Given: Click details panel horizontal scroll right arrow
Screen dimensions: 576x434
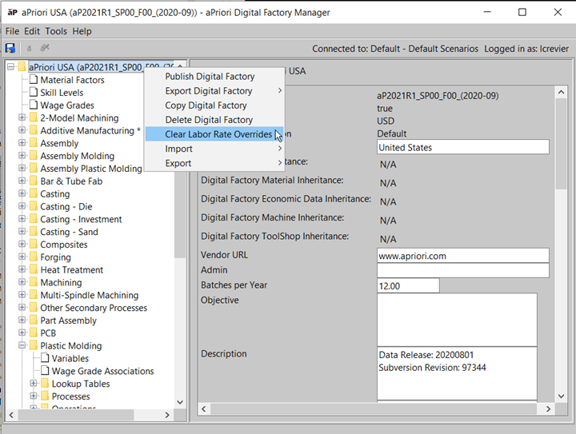Looking at the screenshot, I should click(548, 408).
